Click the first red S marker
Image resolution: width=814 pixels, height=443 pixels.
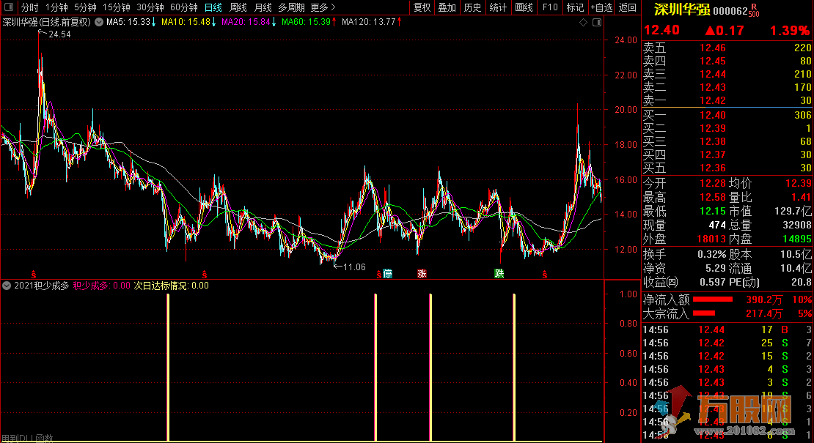34,275
